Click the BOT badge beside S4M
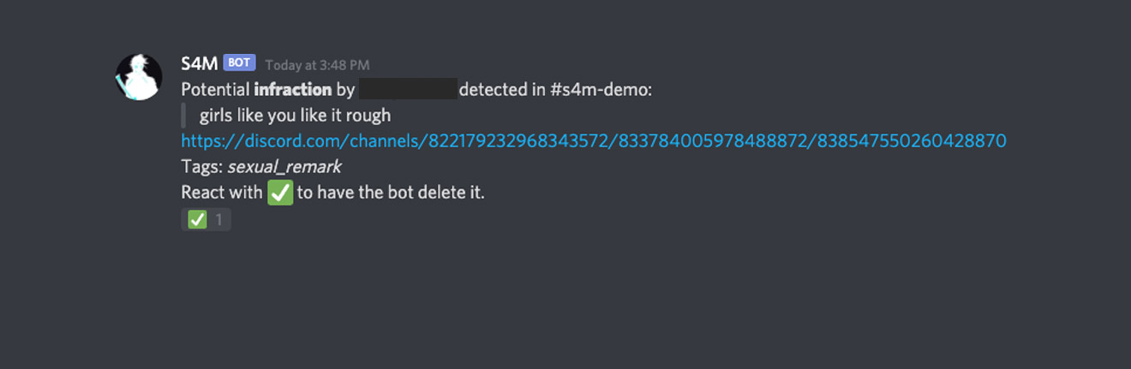 tap(239, 62)
